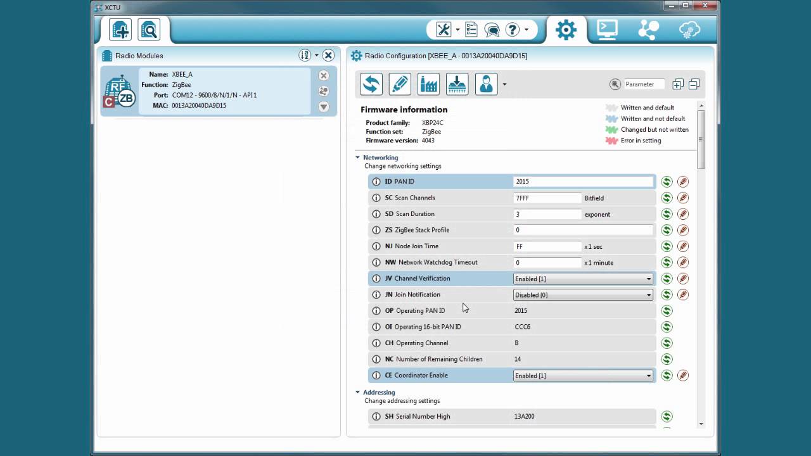Click Network Watchdog Timeout field
Viewport: 811px width, 456px height.
(x=547, y=262)
